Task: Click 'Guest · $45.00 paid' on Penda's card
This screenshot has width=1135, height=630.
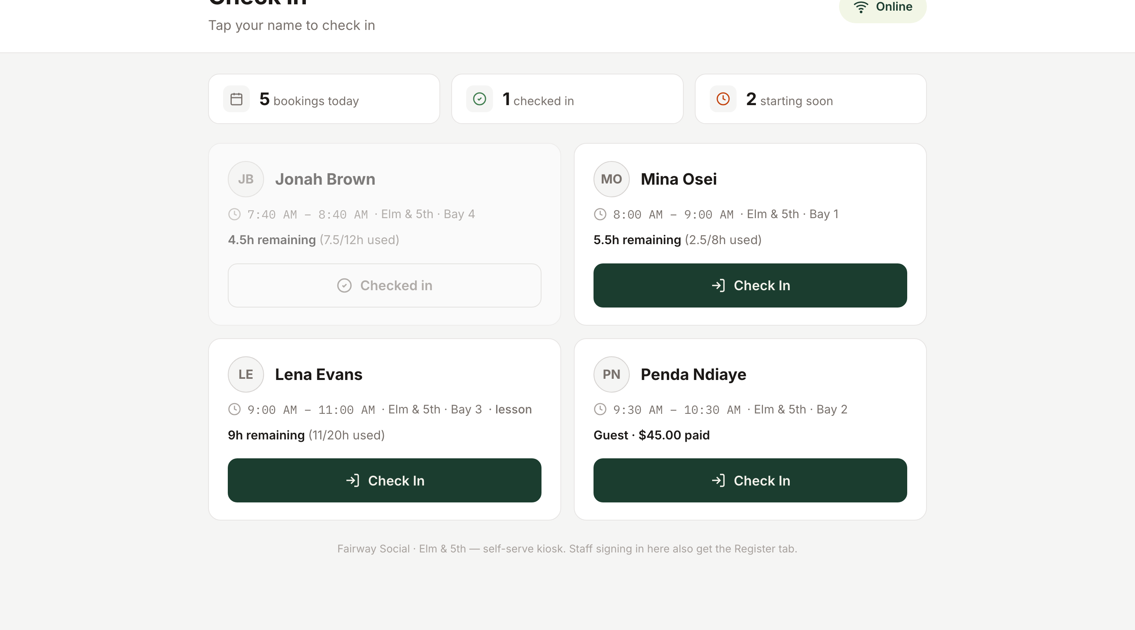Action: (651, 435)
